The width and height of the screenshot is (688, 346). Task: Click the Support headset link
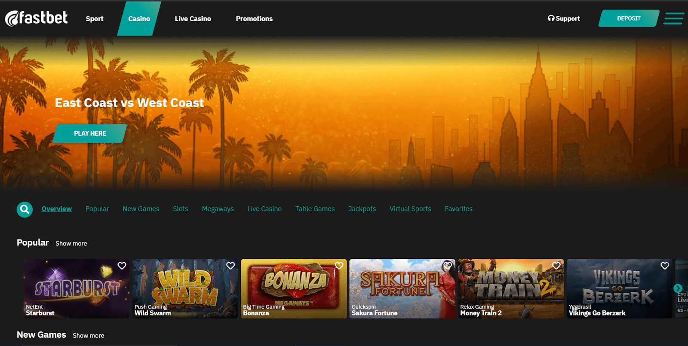(x=563, y=18)
